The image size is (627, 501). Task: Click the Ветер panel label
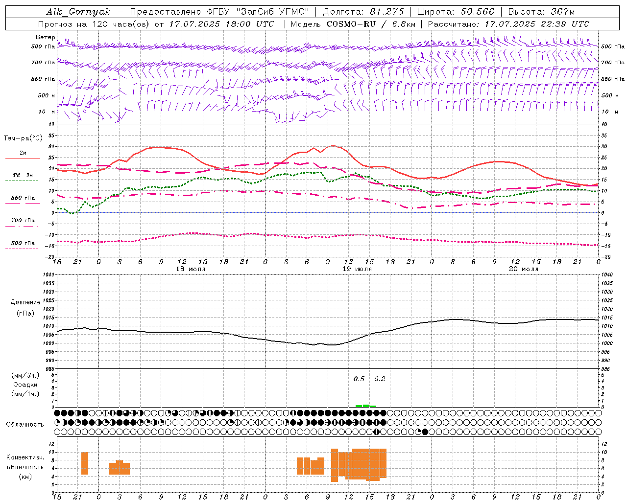pyautogui.click(x=45, y=37)
